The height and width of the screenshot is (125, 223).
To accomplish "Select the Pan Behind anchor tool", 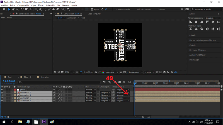I will [31, 9].
